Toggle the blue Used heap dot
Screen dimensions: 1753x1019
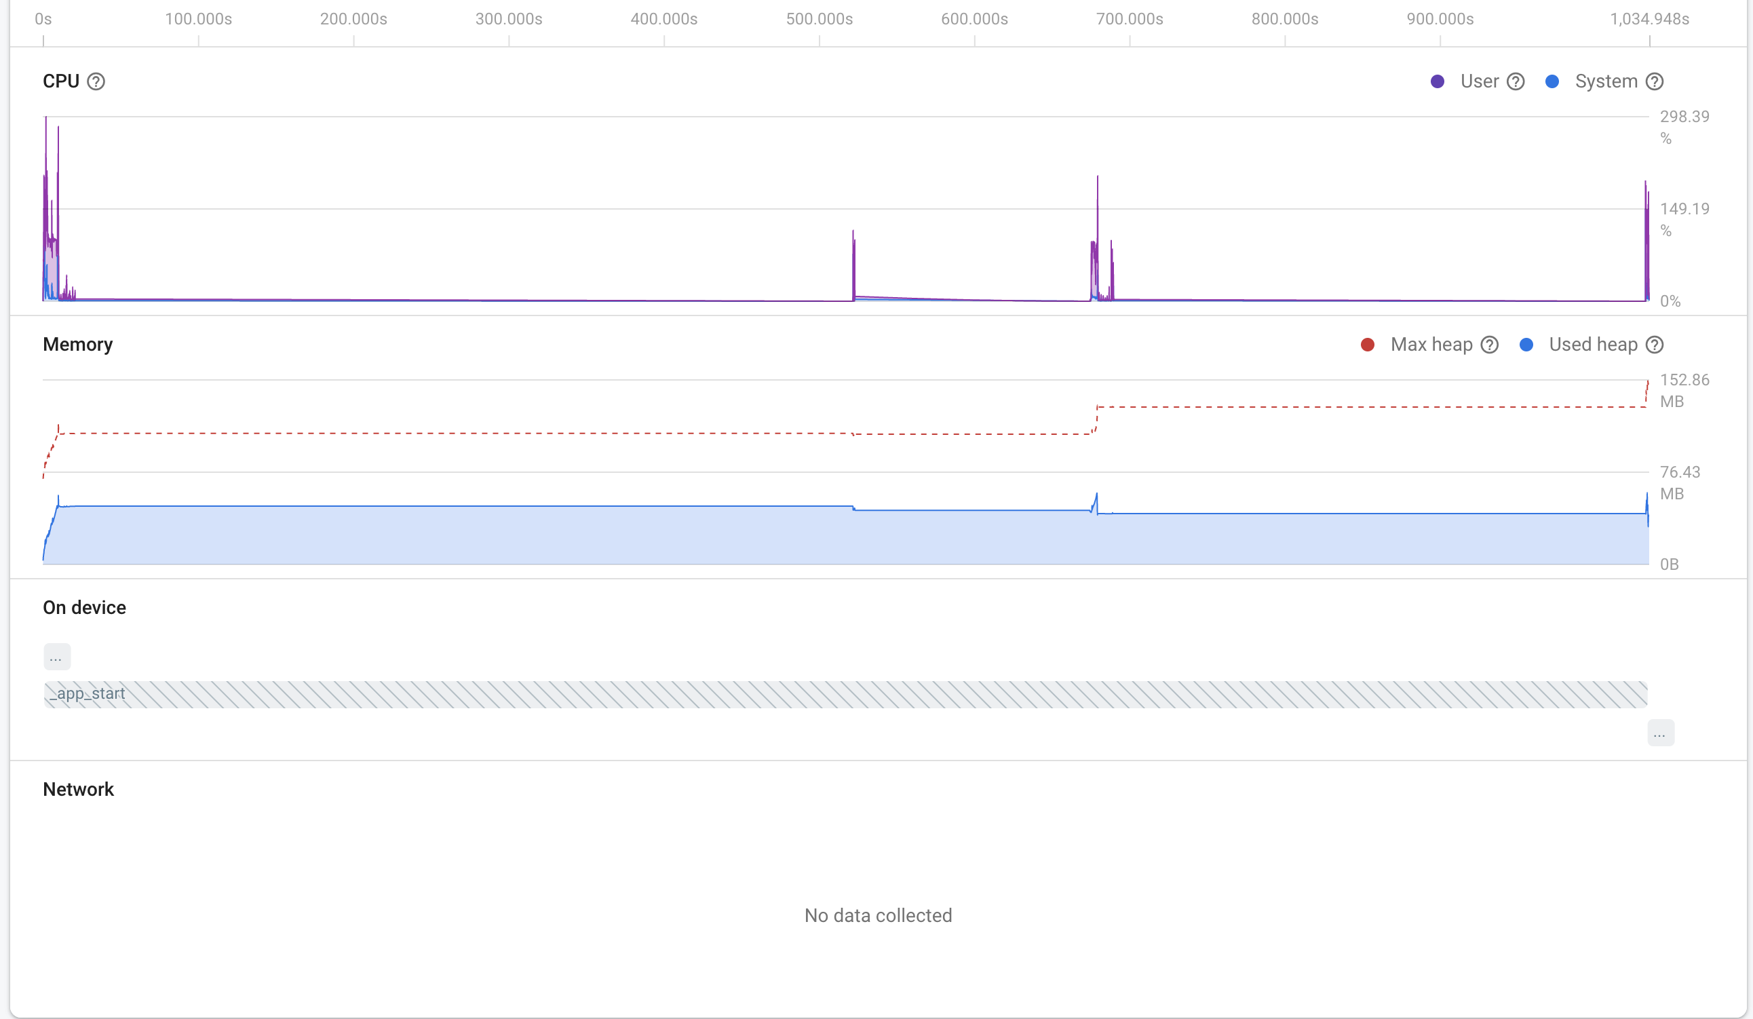(x=1526, y=345)
